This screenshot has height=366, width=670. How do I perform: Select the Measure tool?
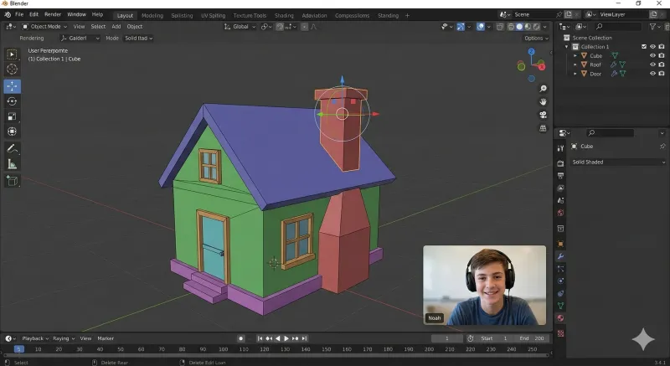coord(13,164)
